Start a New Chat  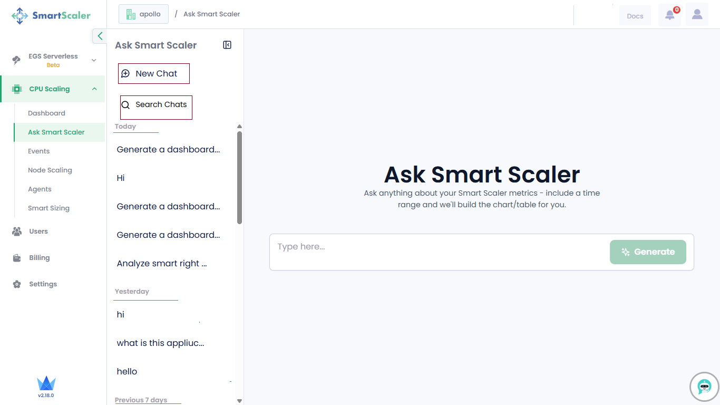153,74
